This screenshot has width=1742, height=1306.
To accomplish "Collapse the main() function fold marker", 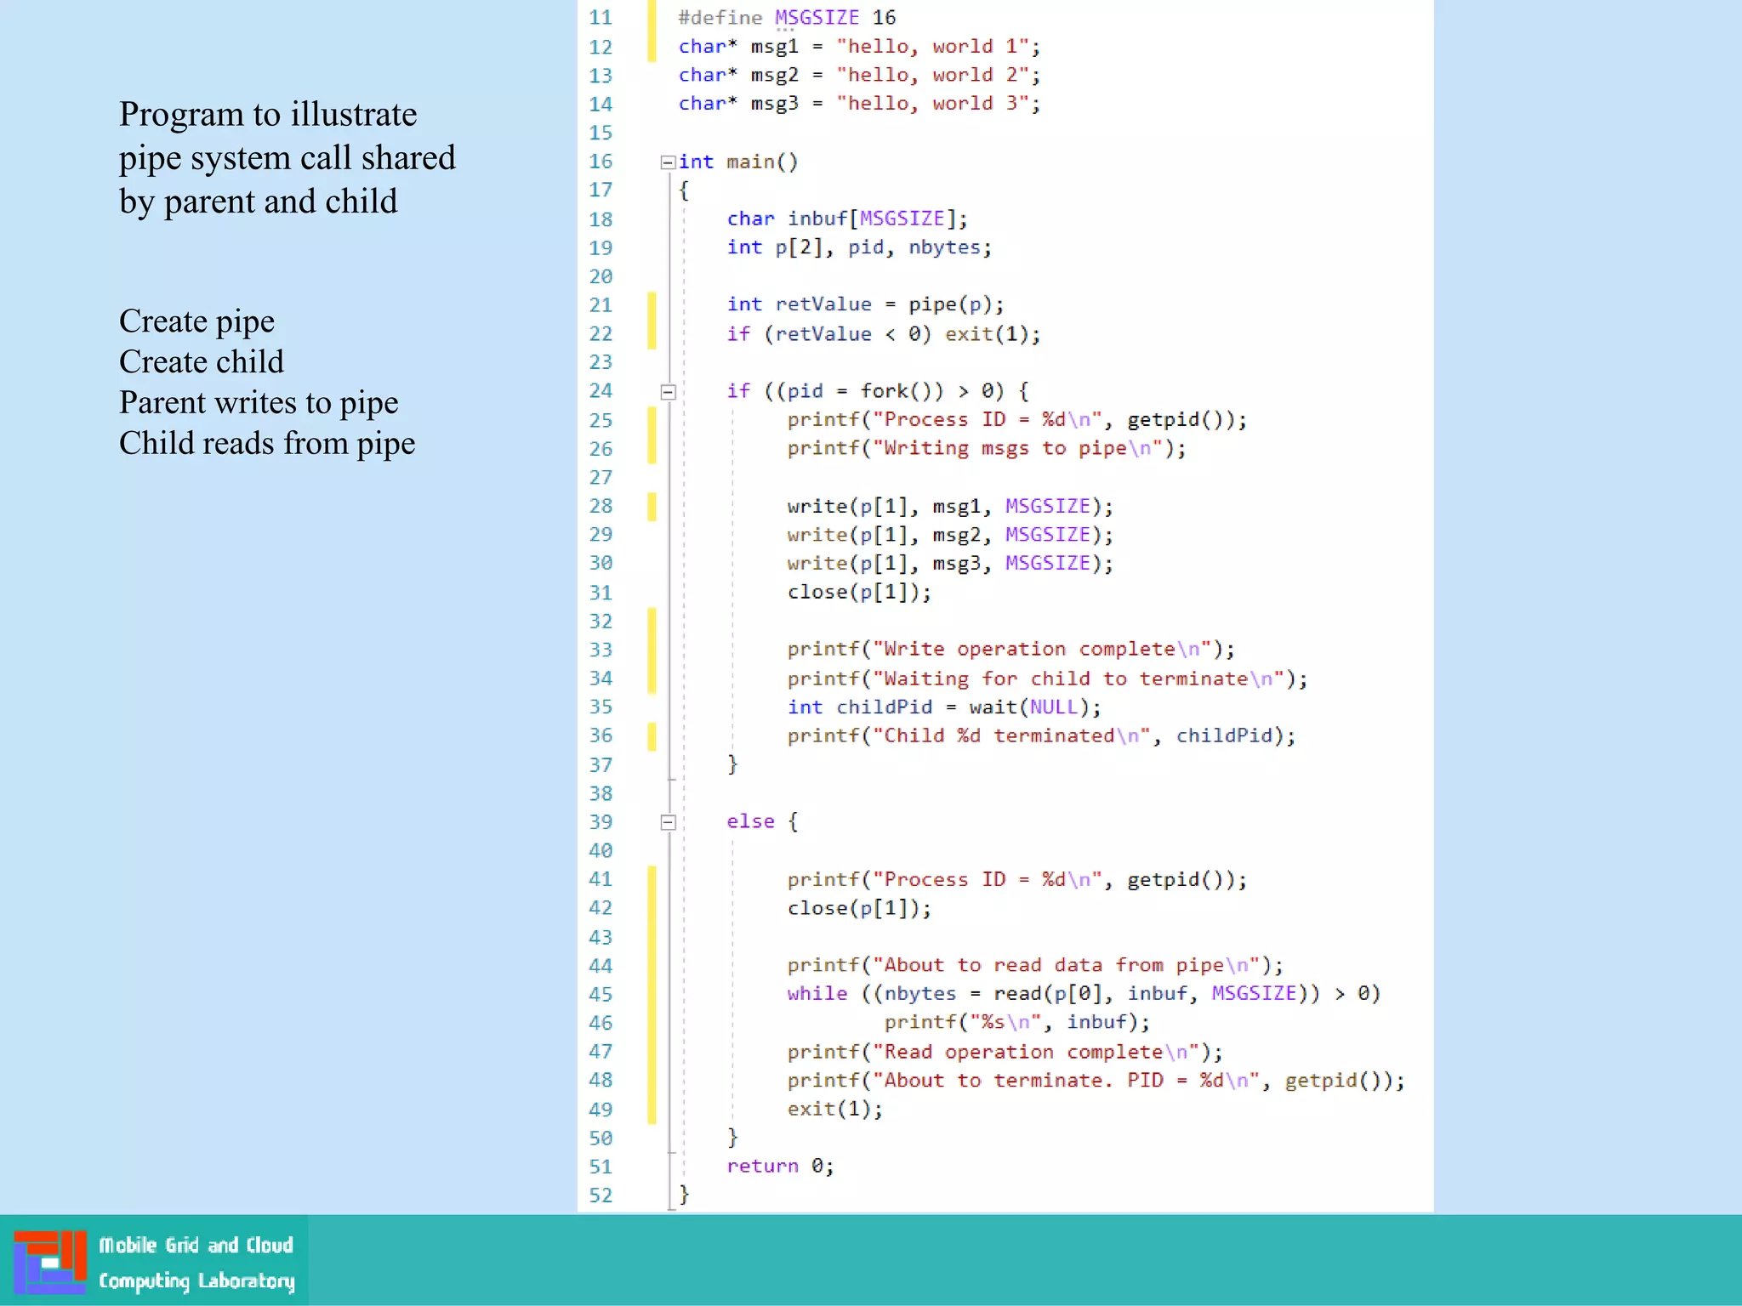I will coord(668,162).
